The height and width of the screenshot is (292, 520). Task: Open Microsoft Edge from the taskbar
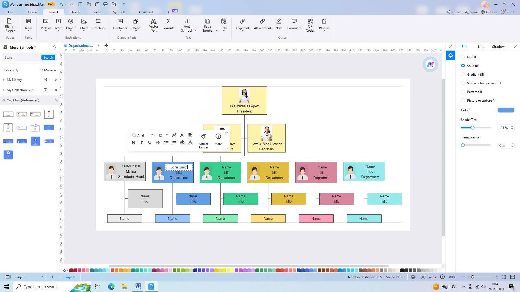point(111,287)
